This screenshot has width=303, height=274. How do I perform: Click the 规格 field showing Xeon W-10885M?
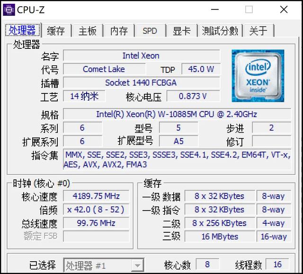tap(177, 114)
